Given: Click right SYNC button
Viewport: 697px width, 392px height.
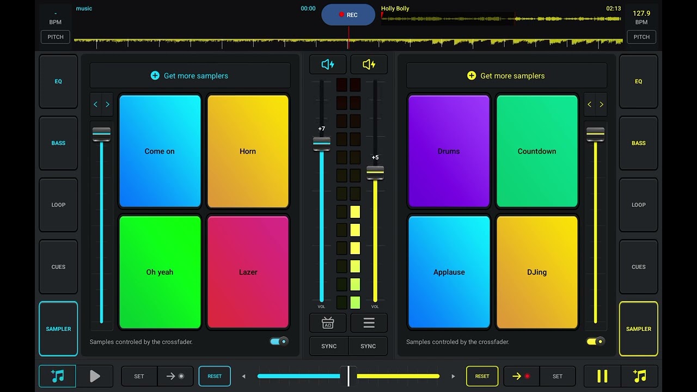Looking at the screenshot, I should point(368,346).
